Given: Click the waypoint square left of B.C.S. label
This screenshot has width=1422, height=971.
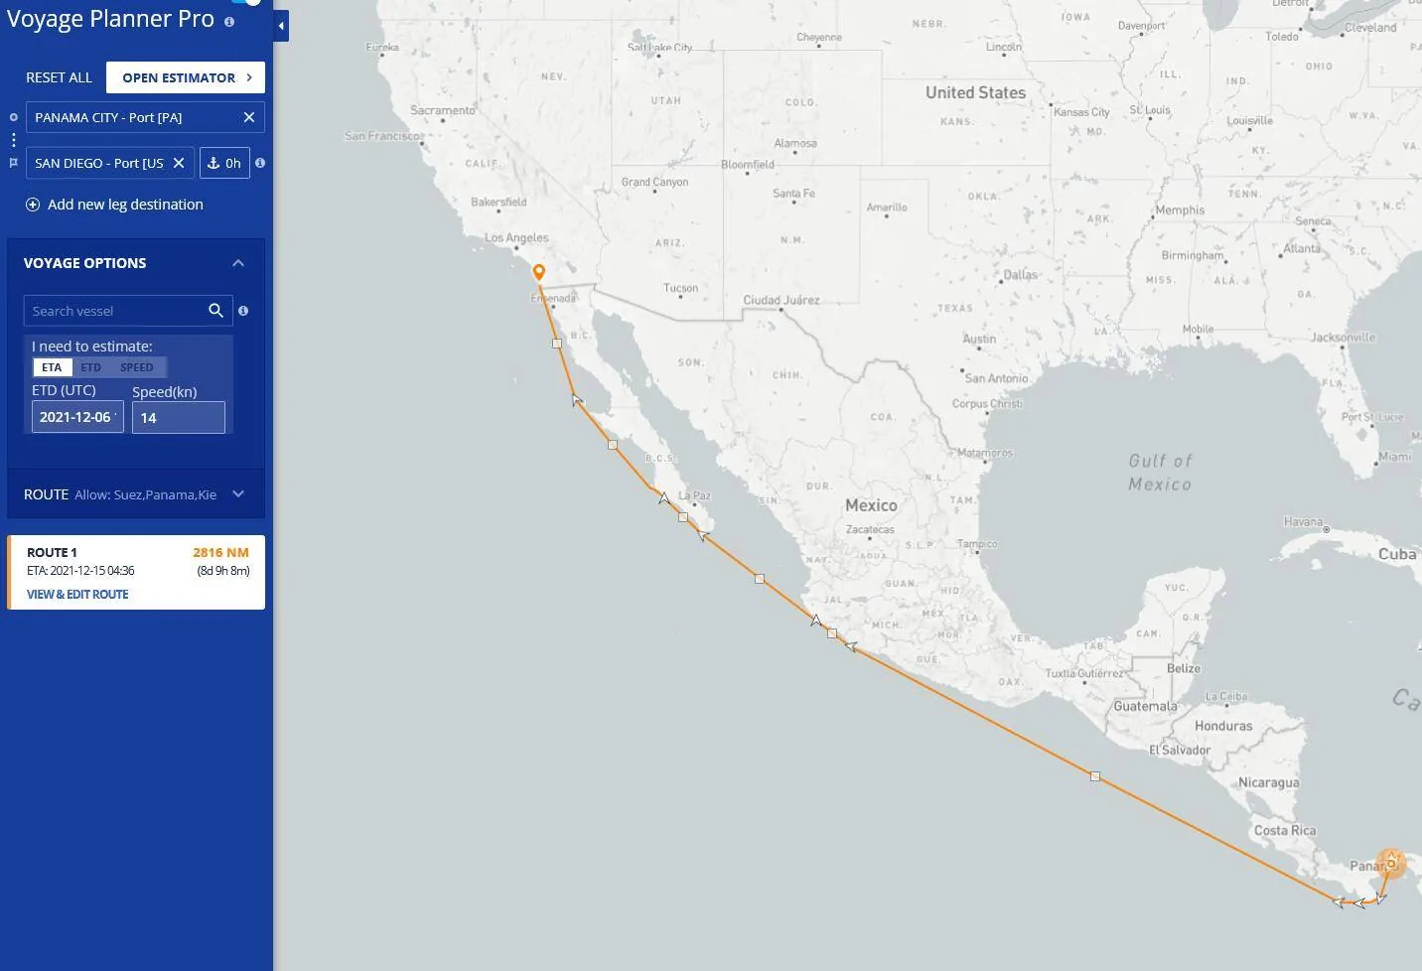Looking at the screenshot, I should pos(613,445).
